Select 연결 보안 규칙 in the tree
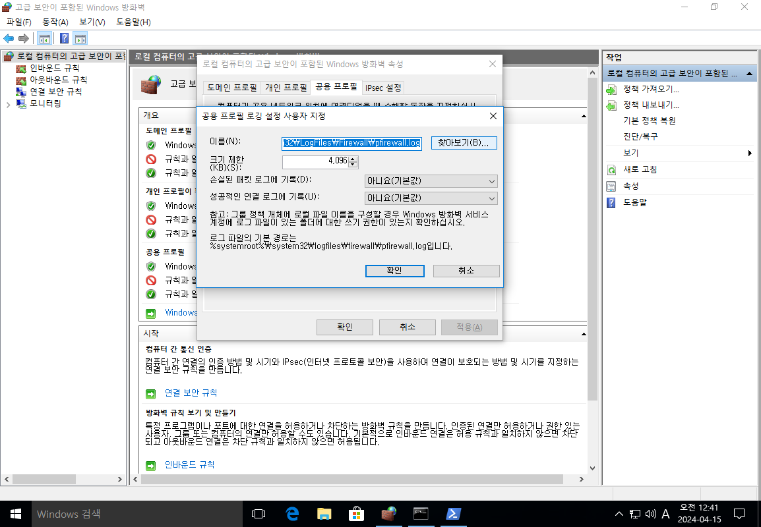 coord(55,91)
